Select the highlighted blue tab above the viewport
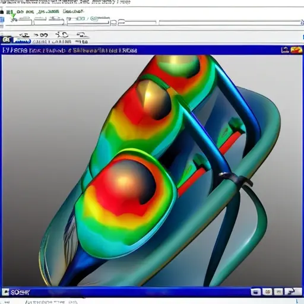The image size is (304, 304). (22, 41)
